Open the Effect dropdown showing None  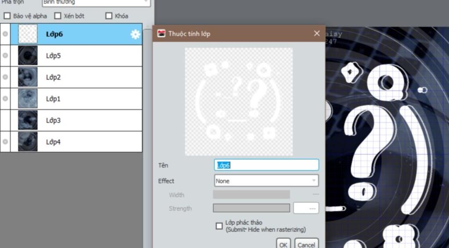pyautogui.click(x=266, y=181)
